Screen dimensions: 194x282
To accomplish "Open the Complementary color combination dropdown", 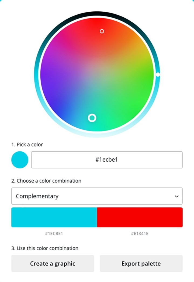I will pos(97,196).
